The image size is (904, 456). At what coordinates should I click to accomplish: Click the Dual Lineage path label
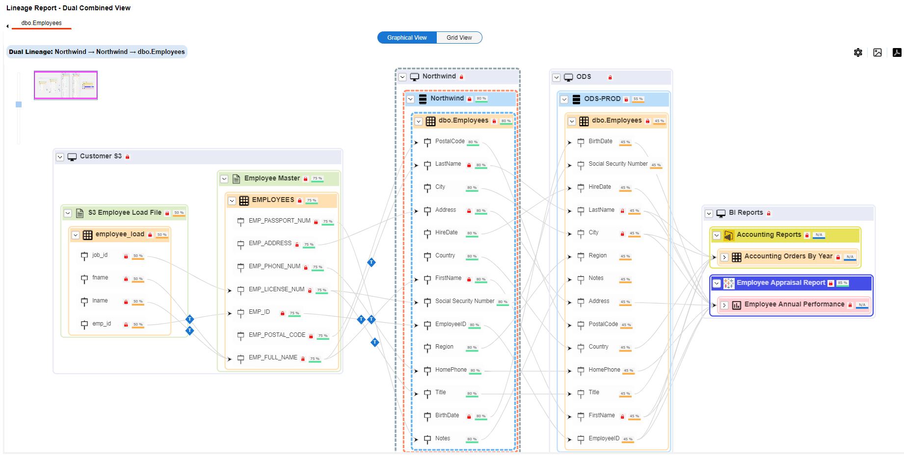[97, 51]
